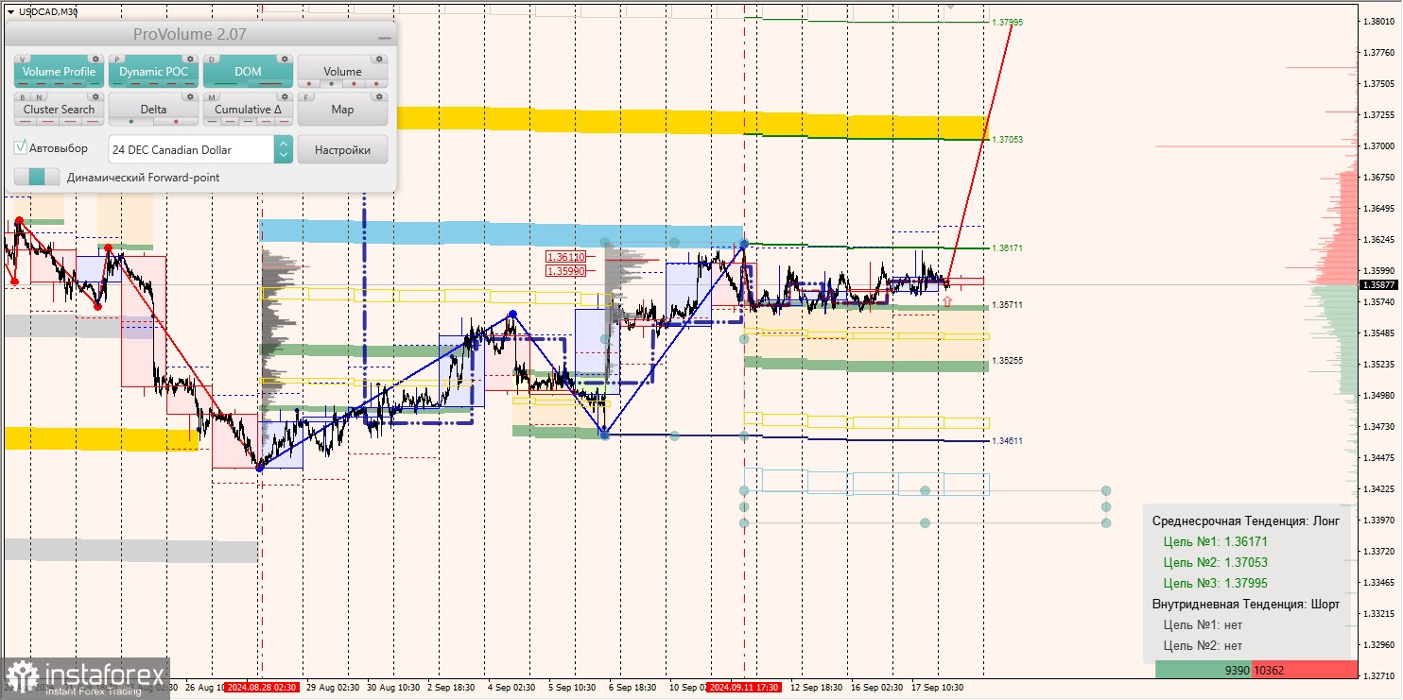Click Цель №1: 1.36171 in info panel

[1215, 542]
